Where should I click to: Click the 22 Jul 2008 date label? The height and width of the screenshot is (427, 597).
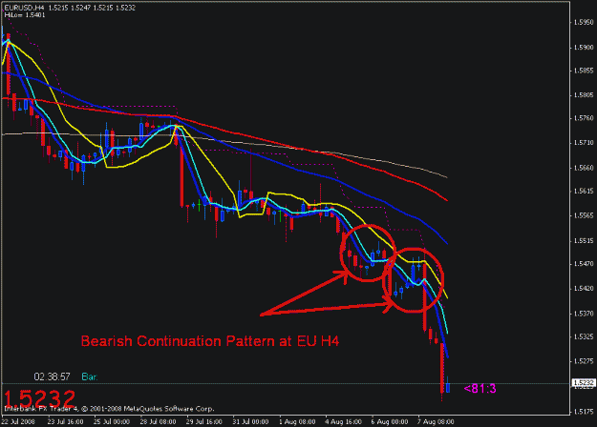point(18,421)
